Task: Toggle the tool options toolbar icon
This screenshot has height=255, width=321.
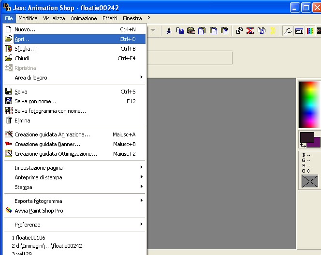Action: (x=299, y=31)
